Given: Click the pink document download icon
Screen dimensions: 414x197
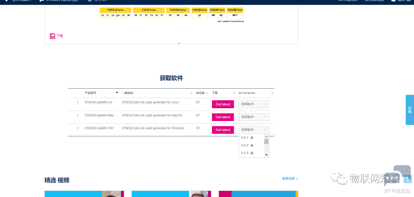Looking at the screenshot, I should point(53,36).
